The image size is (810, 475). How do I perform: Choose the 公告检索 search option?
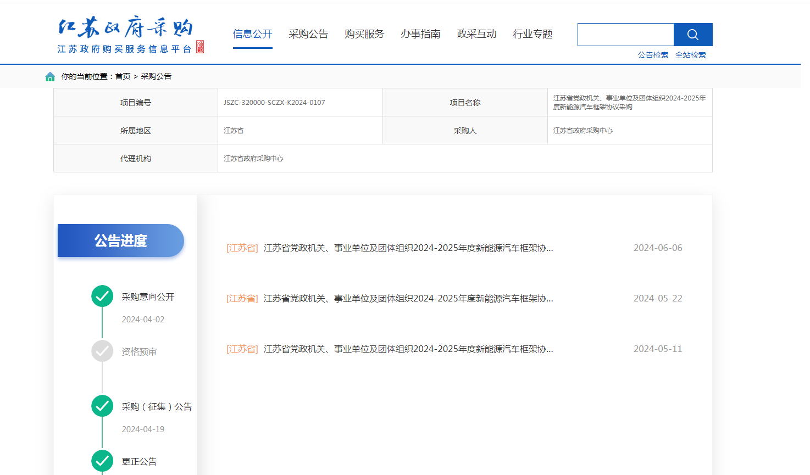point(653,55)
